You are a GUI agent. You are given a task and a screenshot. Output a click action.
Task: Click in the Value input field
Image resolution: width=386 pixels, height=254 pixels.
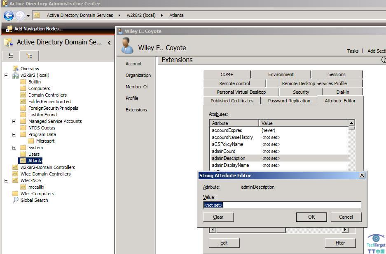point(282,205)
